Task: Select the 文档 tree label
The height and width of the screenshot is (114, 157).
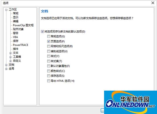Action: point(11,65)
